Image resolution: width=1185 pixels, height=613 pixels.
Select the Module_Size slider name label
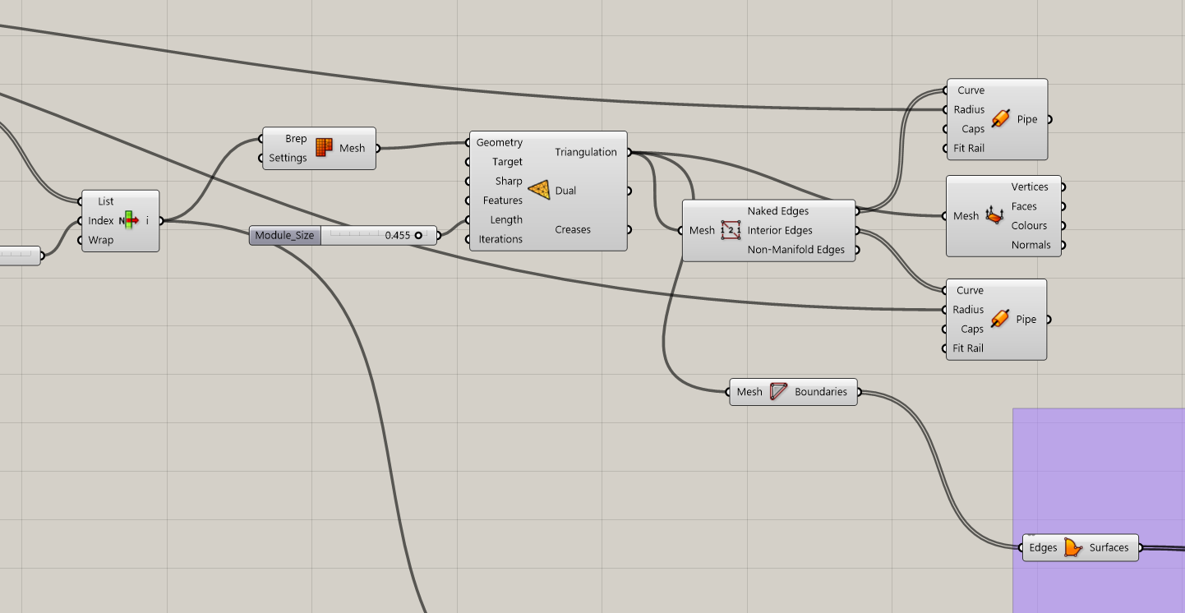(x=284, y=235)
